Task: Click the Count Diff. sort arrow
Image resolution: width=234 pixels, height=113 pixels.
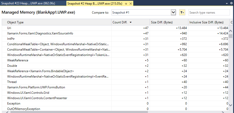Action: (131, 22)
